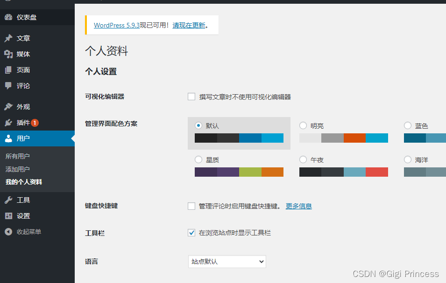Viewport: 446px width, 283px height.
Task: Click the 仪表盘 menu label
Action: (27, 17)
